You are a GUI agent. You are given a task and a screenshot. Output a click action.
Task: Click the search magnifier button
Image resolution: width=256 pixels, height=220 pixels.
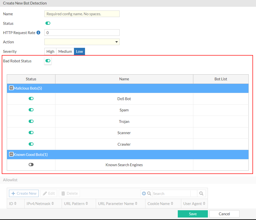[x=201, y=193]
